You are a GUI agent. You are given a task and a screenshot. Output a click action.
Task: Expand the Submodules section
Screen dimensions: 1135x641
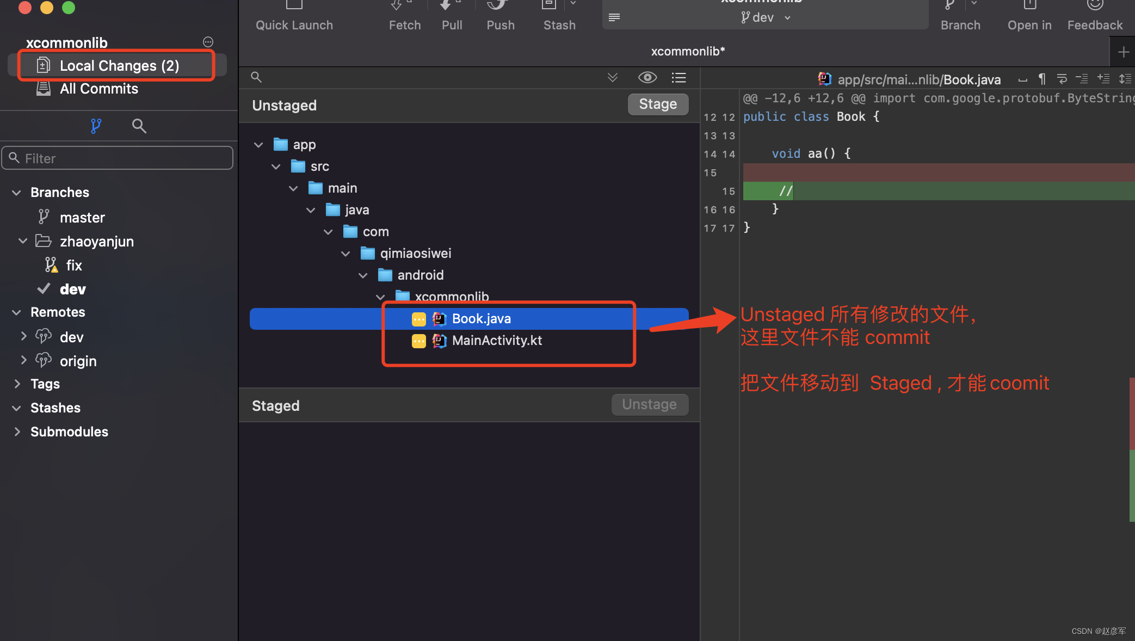point(17,432)
